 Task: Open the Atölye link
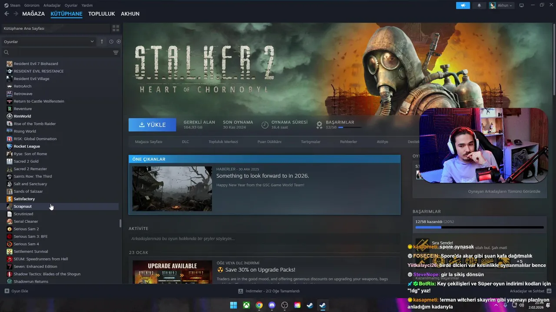(382, 142)
